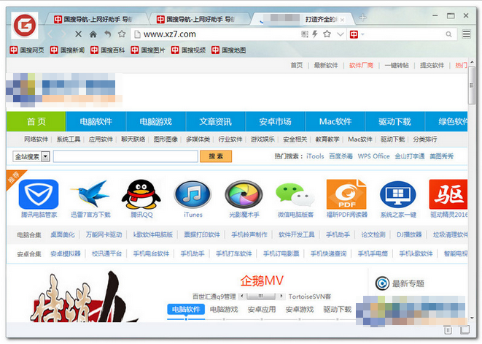Click the magnifier search icon
Viewport: 482px width, 344px height.
coord(448,34)
